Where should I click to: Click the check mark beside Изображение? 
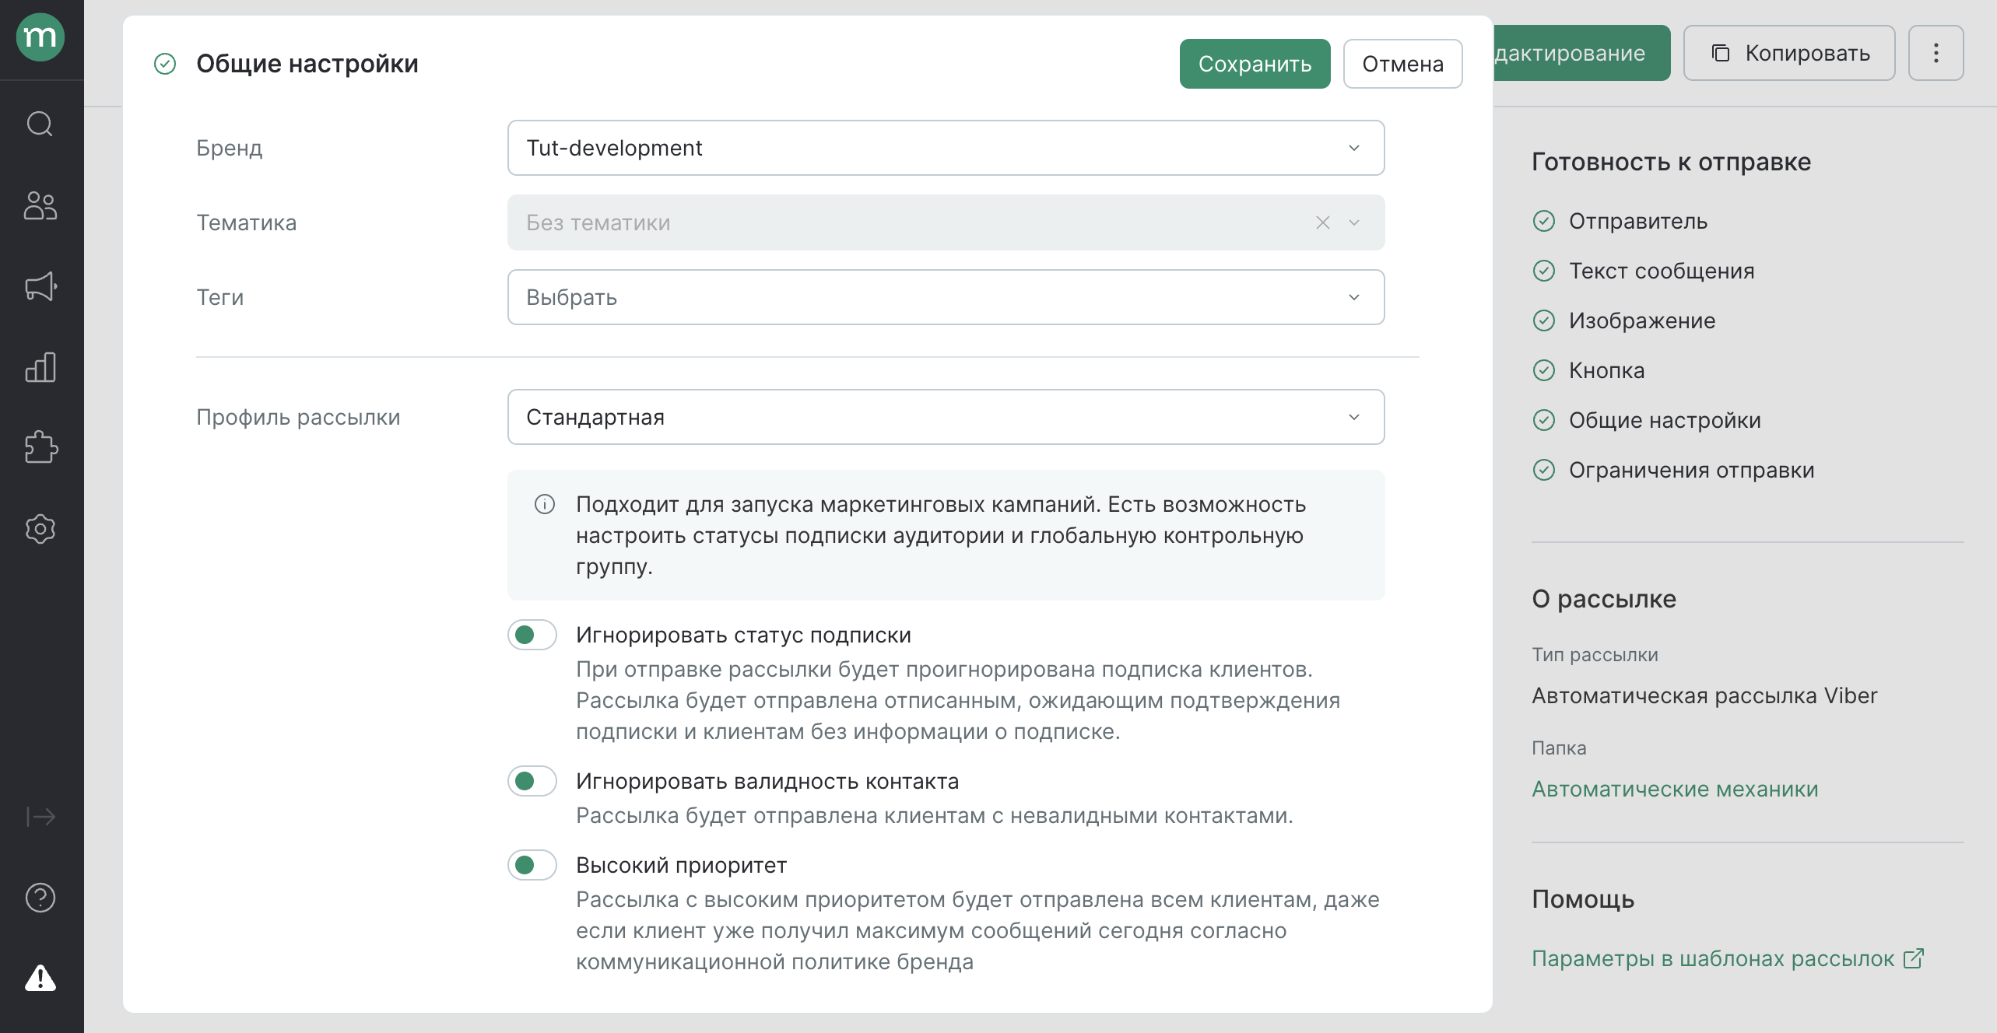pyautogui.click(x=1544, y=320)
